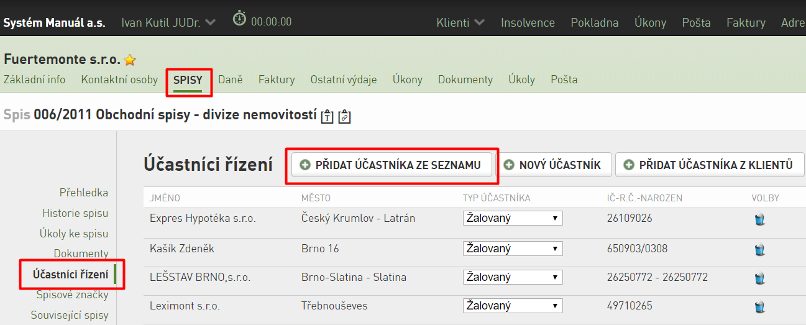The image size is (806, 325).
Task: Open participant type dropdown for Expres Hypotéka
Action: point(513,218)
